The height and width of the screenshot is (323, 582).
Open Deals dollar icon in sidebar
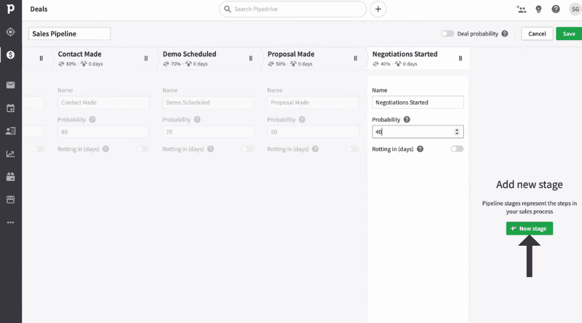(10, 55)
